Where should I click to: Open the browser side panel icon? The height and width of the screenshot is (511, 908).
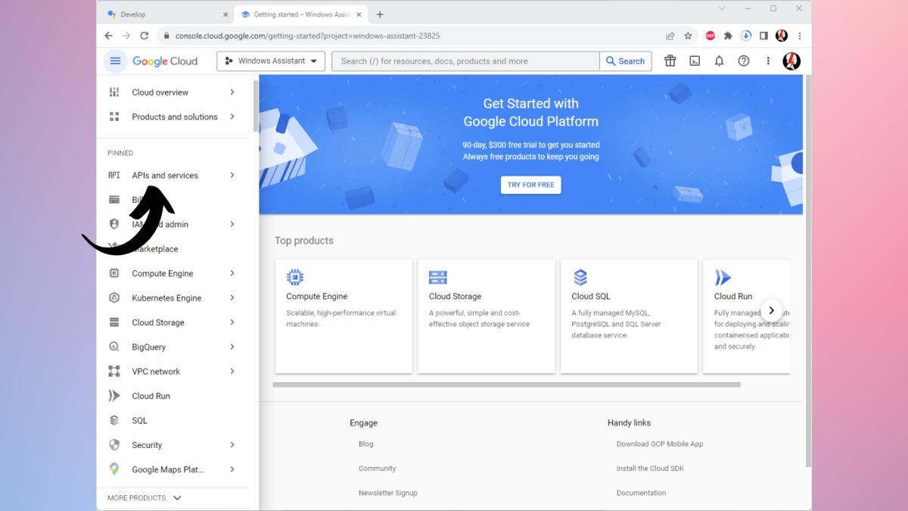pyautogui.click(x=764, y=36)
